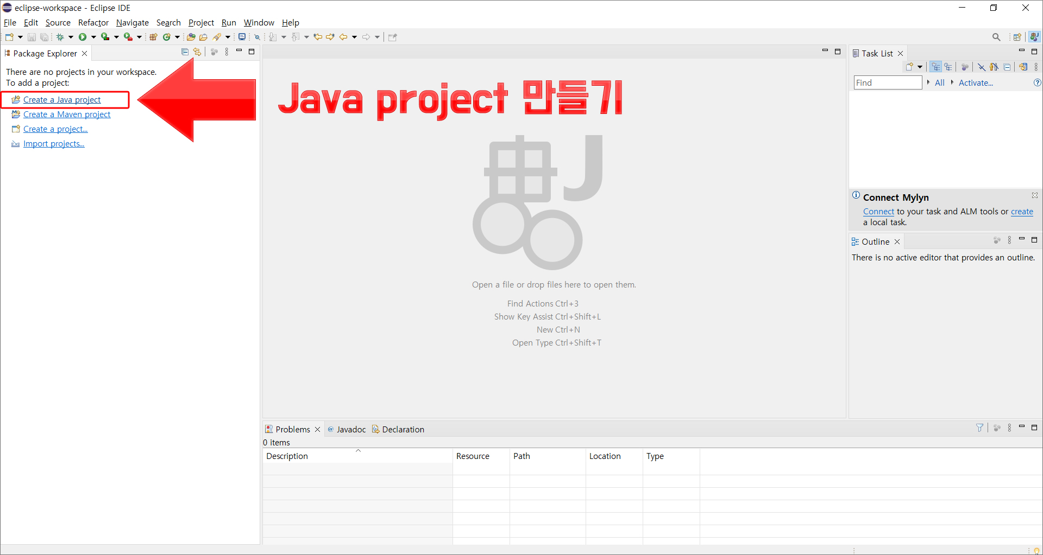Click the Search flashlight icon
The image size is (1043, 555).
[217, 37]
